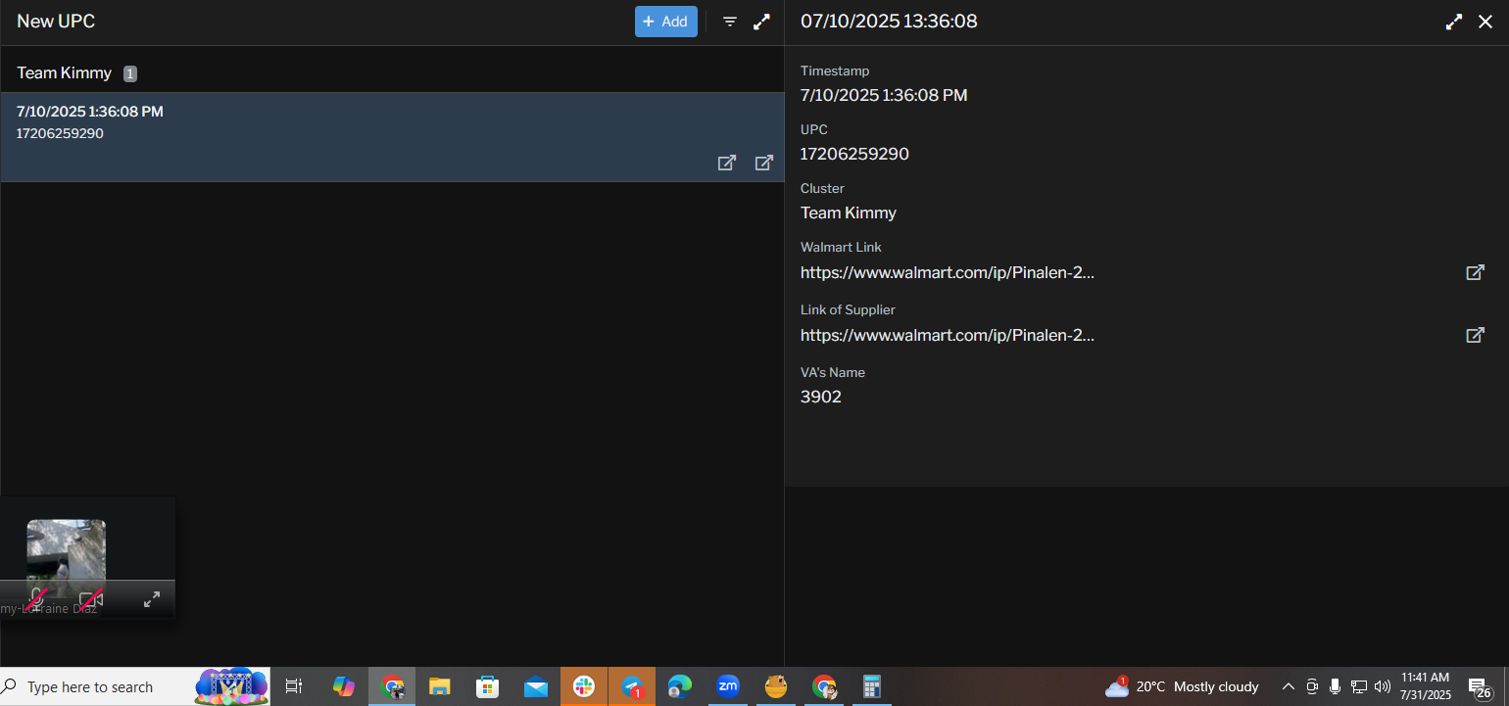Toggle the disabled camera in call overlay
The width and height of the screenshot is (1509, 706).
point(91,598)
